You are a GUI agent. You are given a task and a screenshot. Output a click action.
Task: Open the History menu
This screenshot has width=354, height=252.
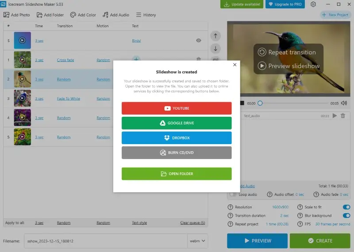(x=146, y=15)
